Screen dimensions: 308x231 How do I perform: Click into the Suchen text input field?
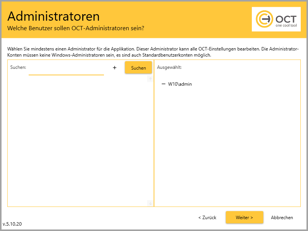(66, 69)
